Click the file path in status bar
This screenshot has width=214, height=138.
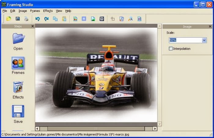[x=65, y=135]
